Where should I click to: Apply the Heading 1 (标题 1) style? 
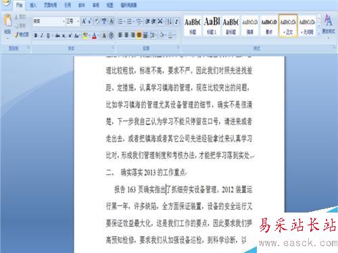coord(212,26)
